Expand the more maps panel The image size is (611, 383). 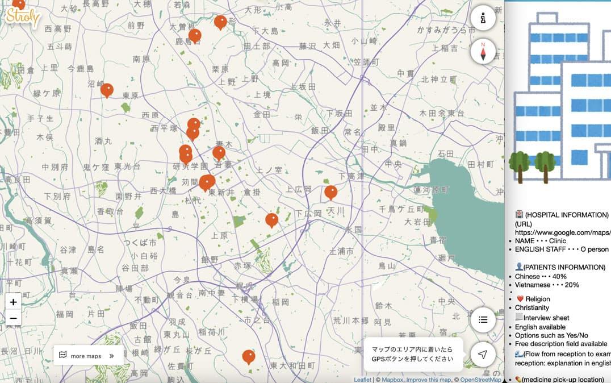click(89, 356)
